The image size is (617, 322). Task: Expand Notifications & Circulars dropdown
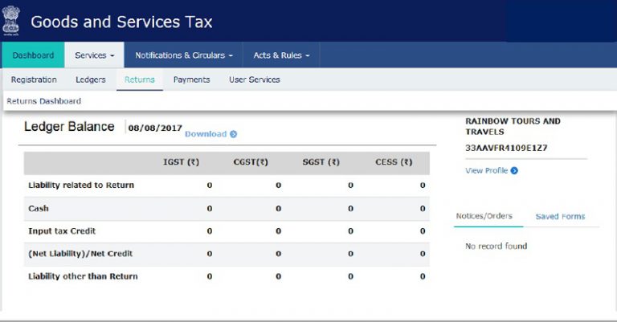(184, 55)
